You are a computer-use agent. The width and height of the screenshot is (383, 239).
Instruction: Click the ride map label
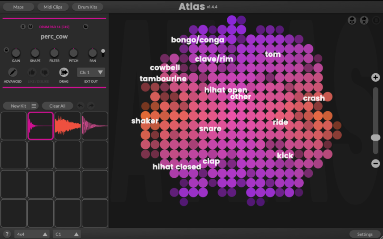[280, 122]
